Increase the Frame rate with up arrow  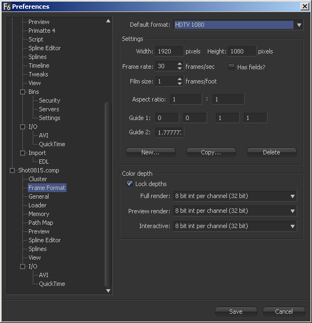(179, 64)
